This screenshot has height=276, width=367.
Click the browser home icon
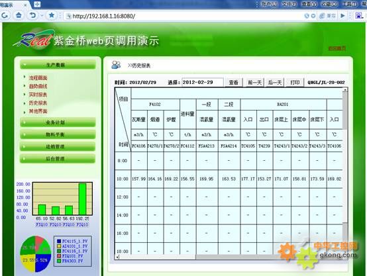point(19,15)
